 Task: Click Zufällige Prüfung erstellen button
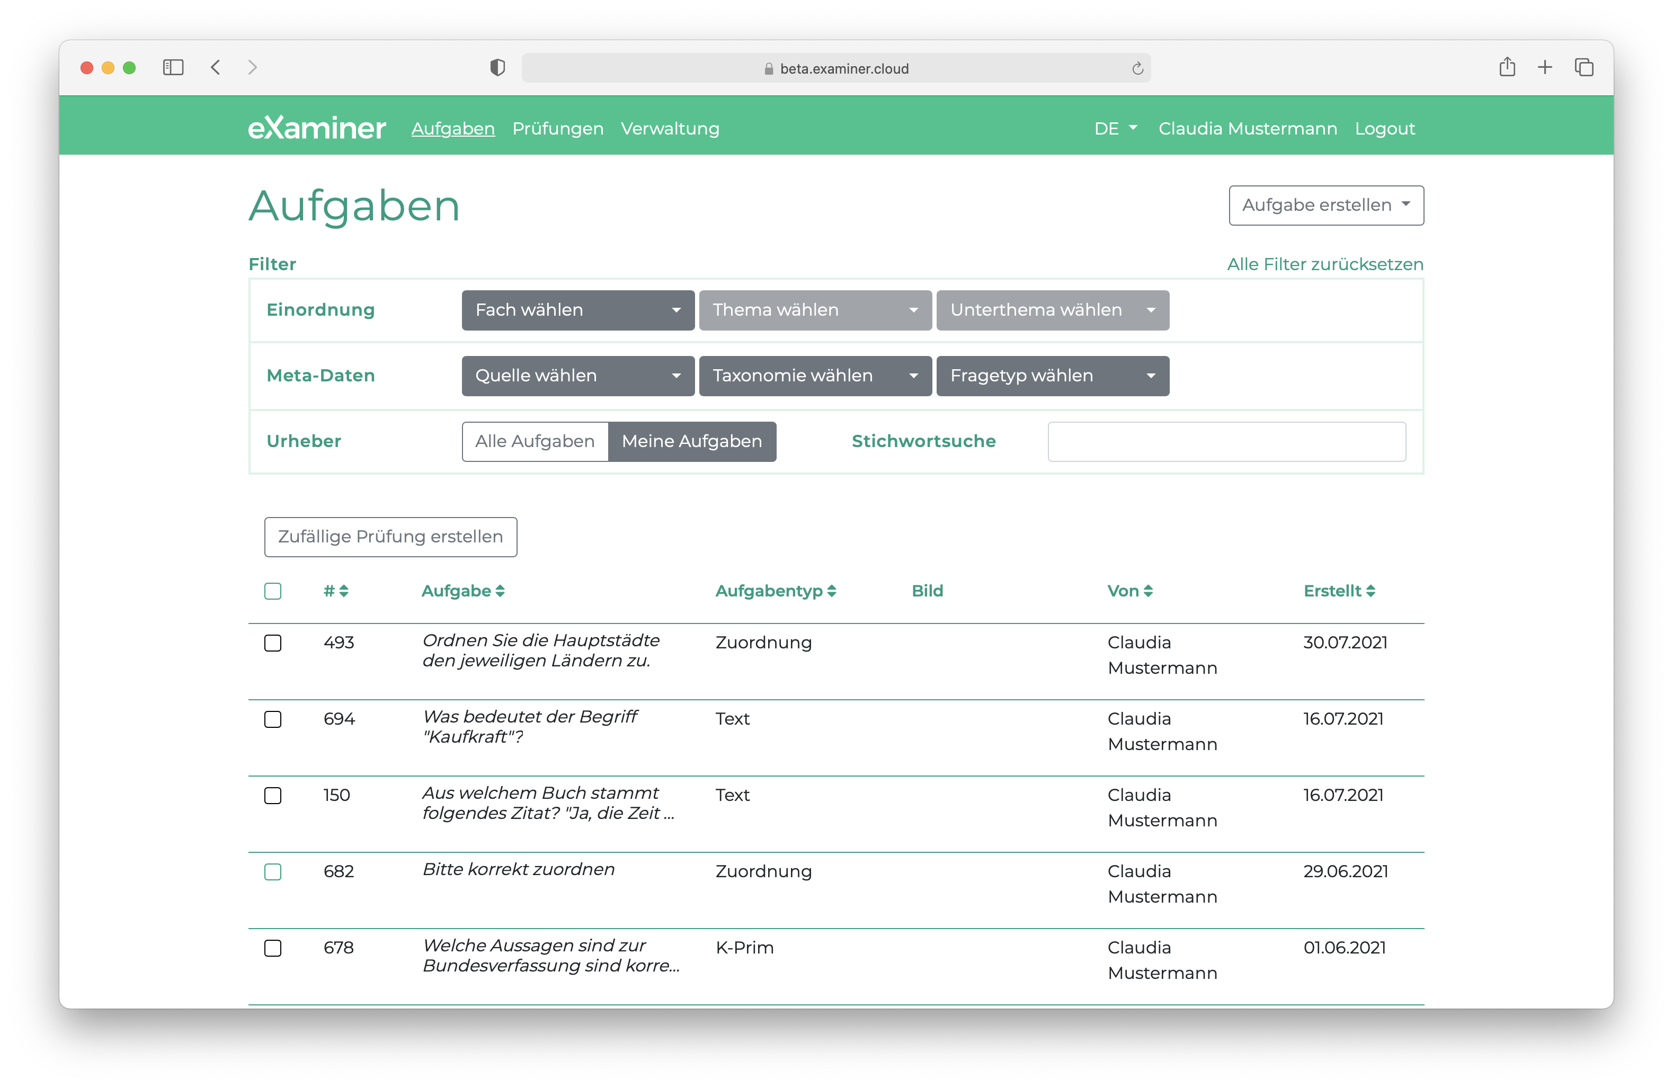coord(391,537)
